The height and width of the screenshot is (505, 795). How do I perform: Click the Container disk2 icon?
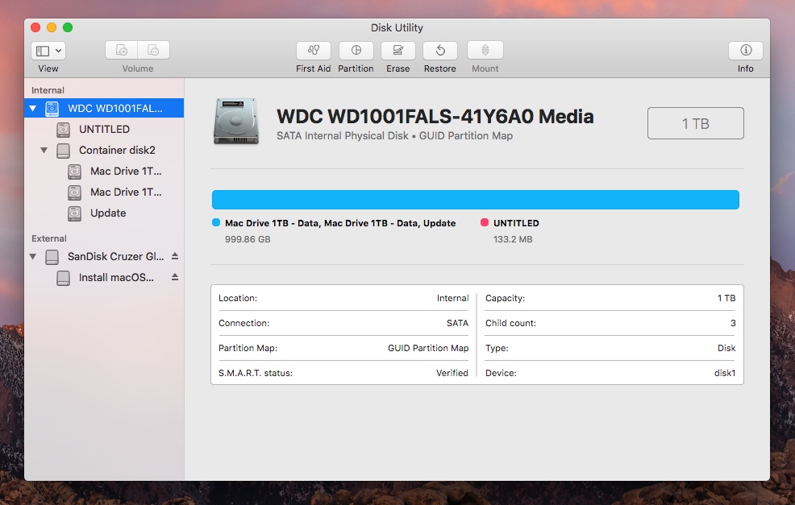(64, 151)
